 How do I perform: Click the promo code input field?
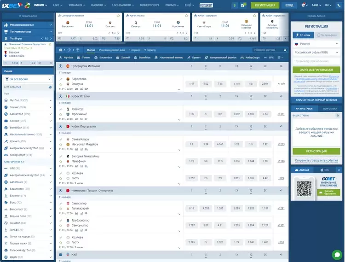(316, 61)
